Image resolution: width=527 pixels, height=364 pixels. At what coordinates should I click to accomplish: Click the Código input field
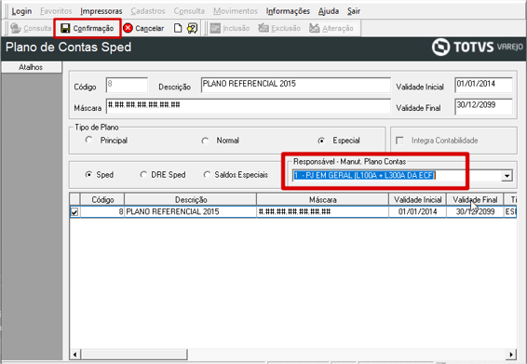click(x=127, y=85)
